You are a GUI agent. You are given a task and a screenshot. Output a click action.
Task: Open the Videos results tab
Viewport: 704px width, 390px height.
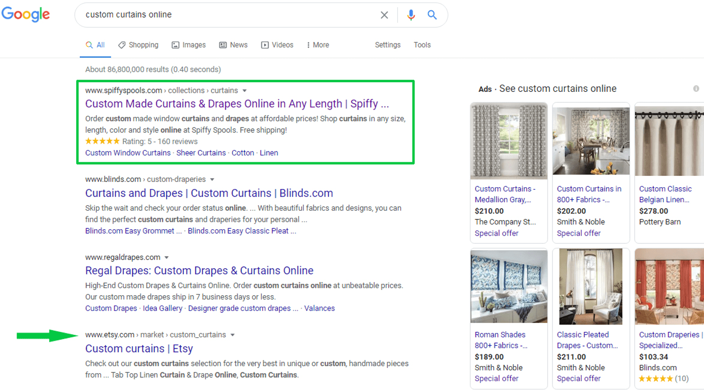tap(277, 45)
